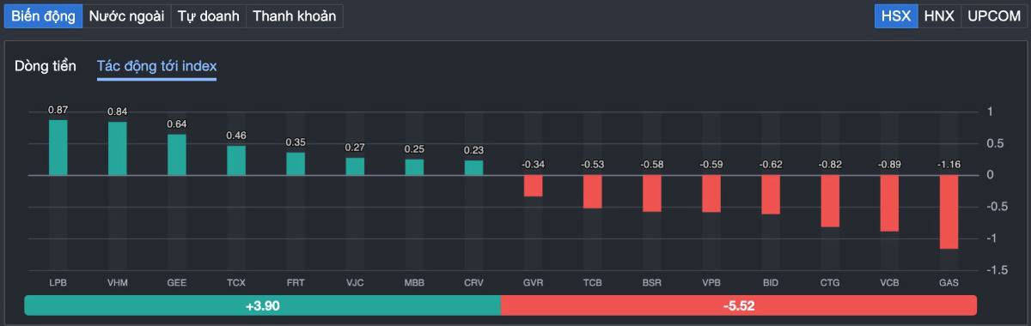The height and width of the screenshot is (326, 1031).
Task: Click the CTG red bar
Action: (830, 202)
